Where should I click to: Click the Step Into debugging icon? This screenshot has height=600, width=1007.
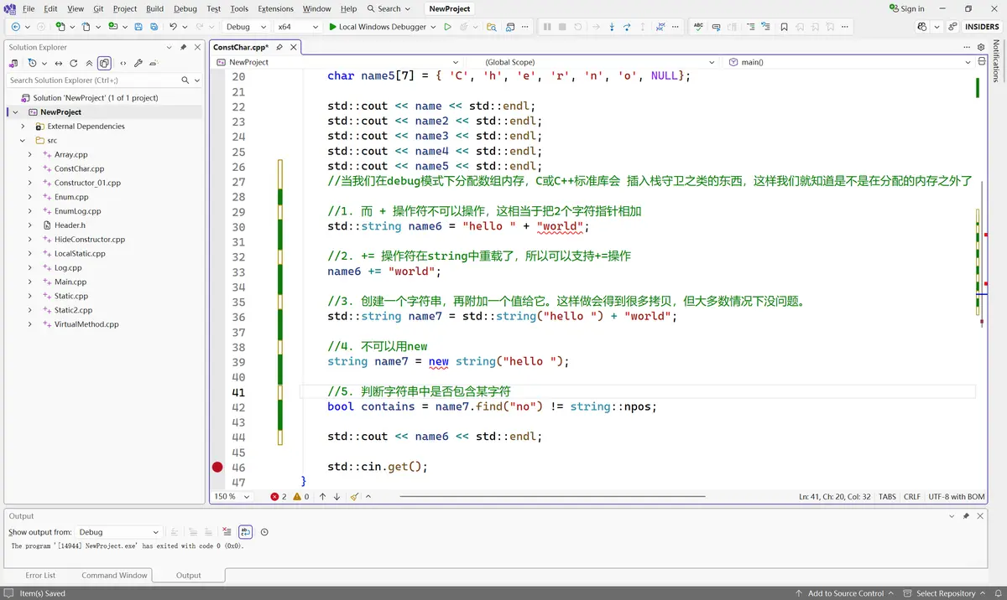tap(612, 26)
